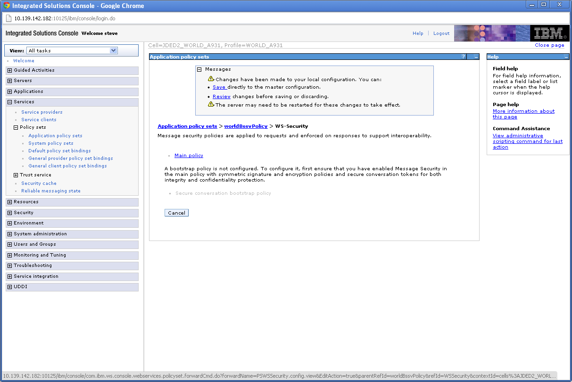This screenshot has width=572, height=382.
Task: Click the Cancel button
Action: [x=176, y=213]
